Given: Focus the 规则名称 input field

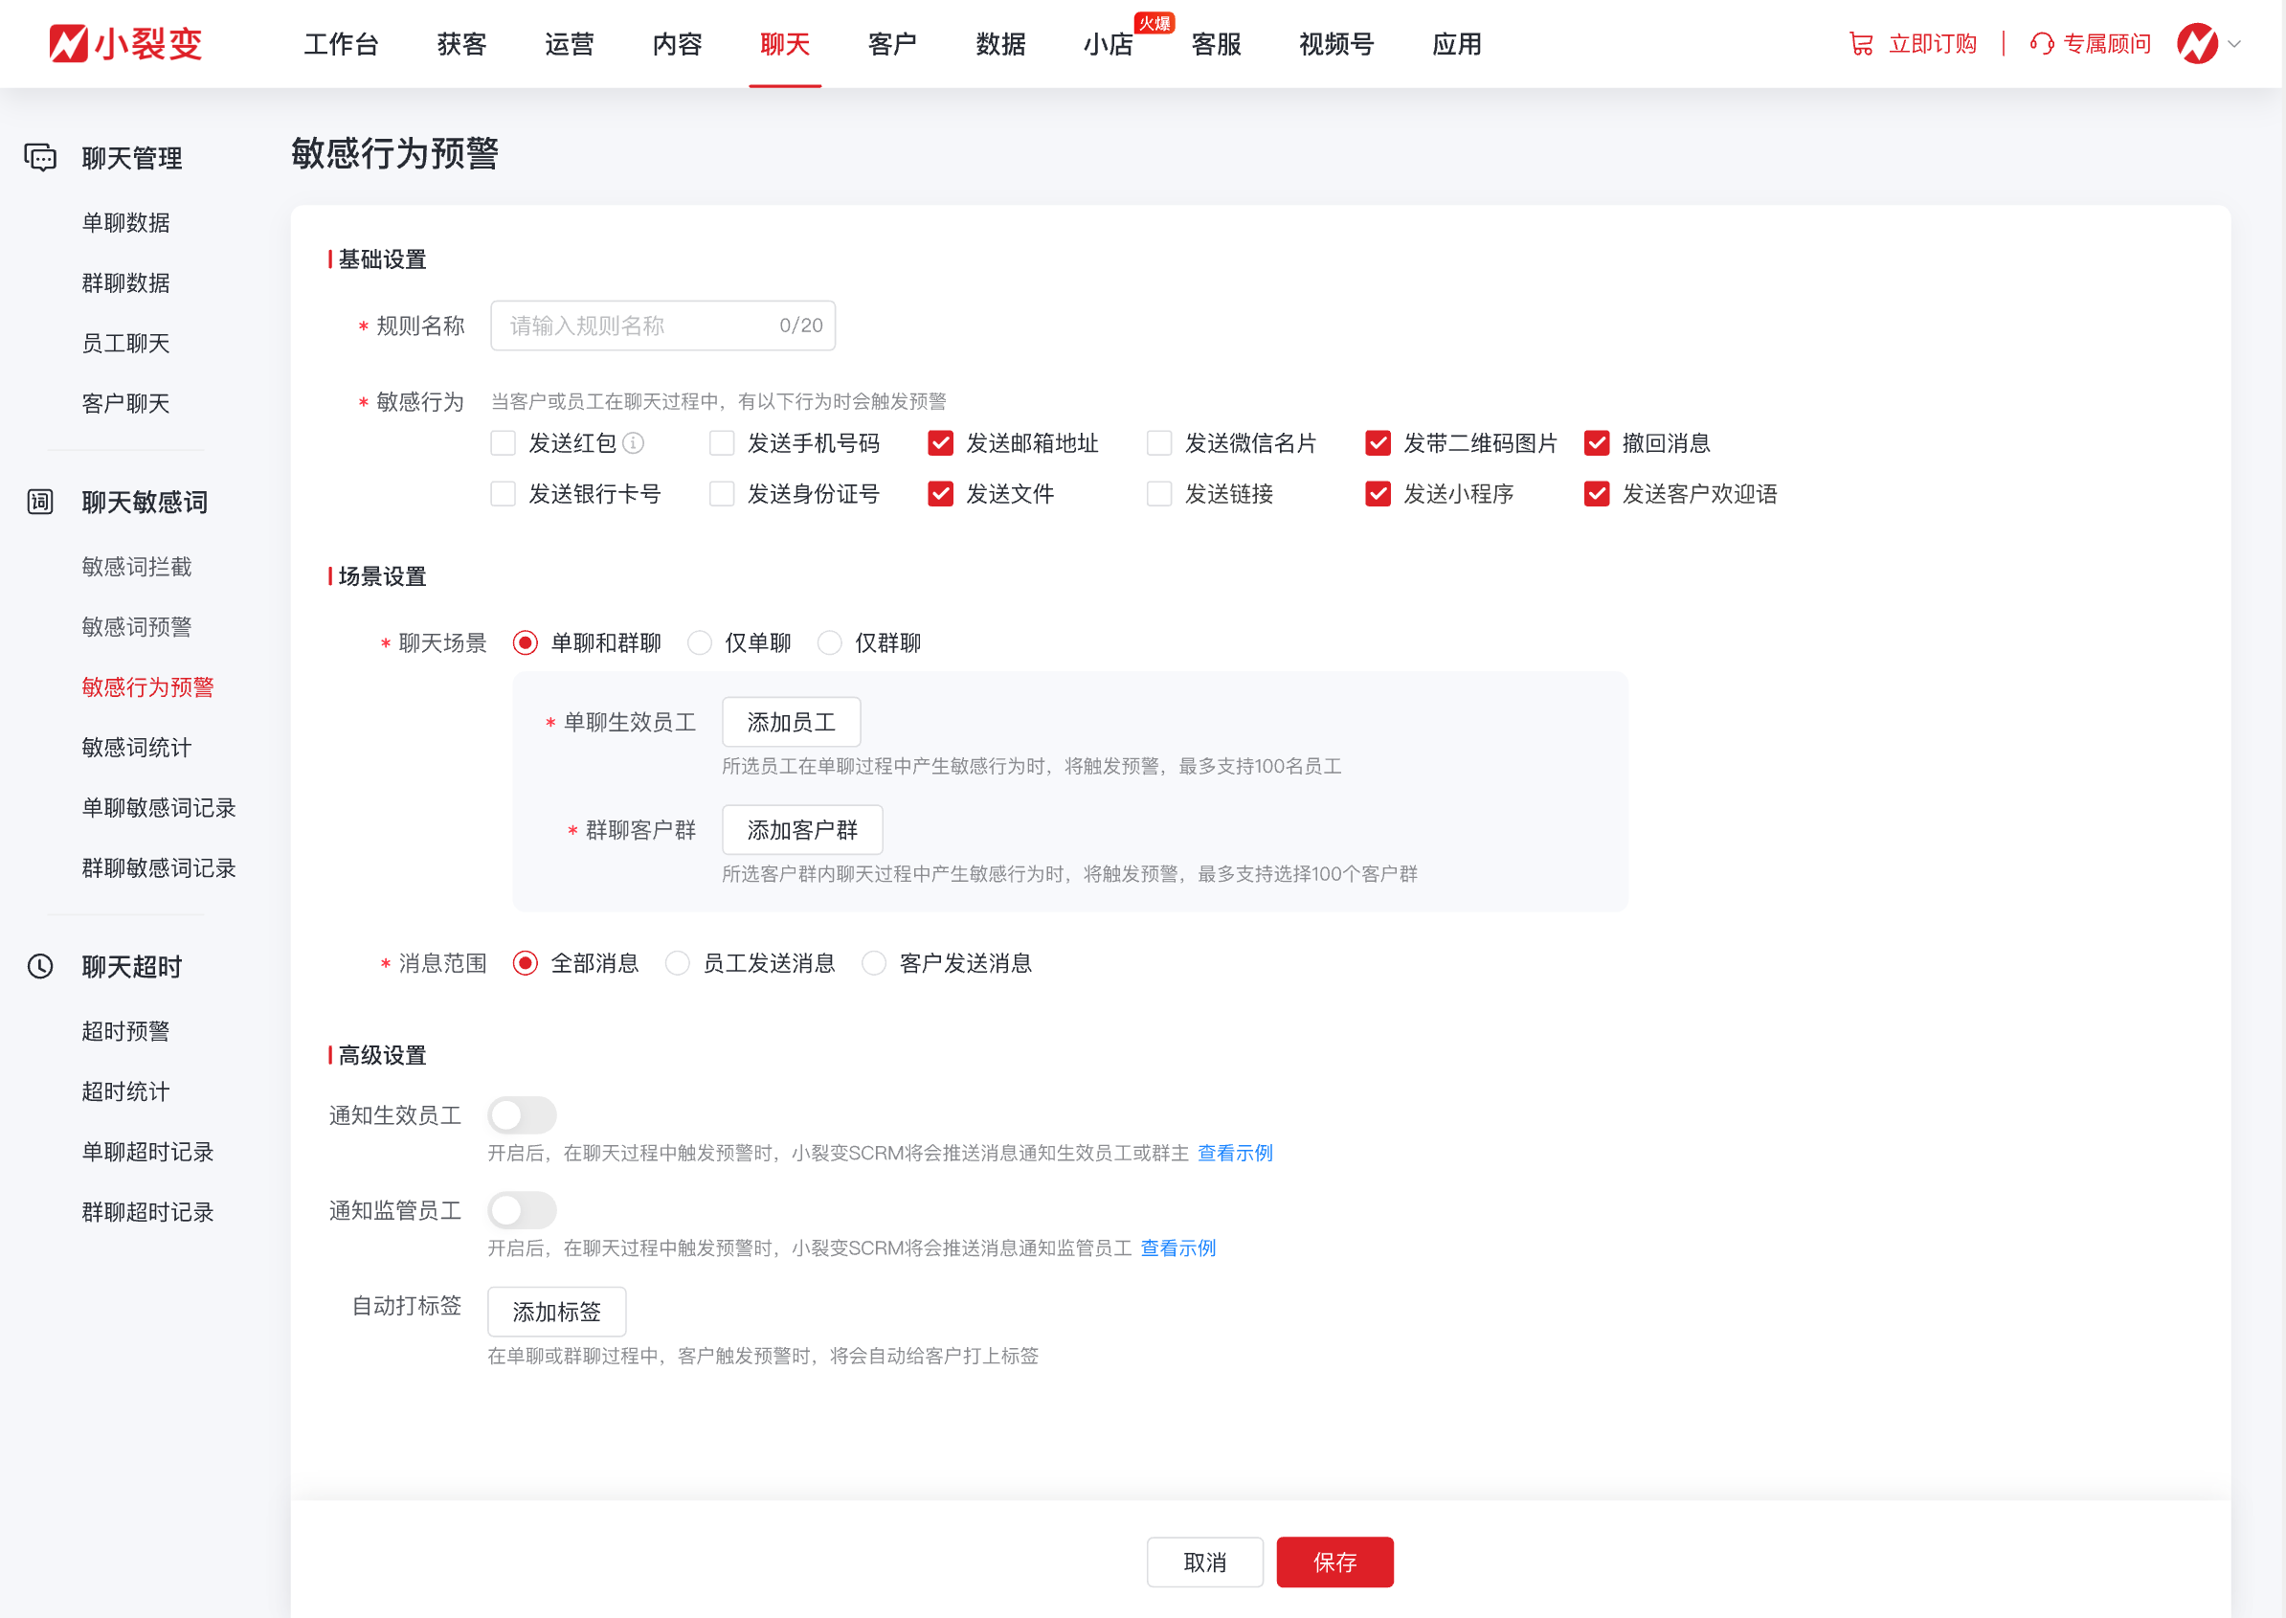Looking at the screenshot, I should (662, 325).
